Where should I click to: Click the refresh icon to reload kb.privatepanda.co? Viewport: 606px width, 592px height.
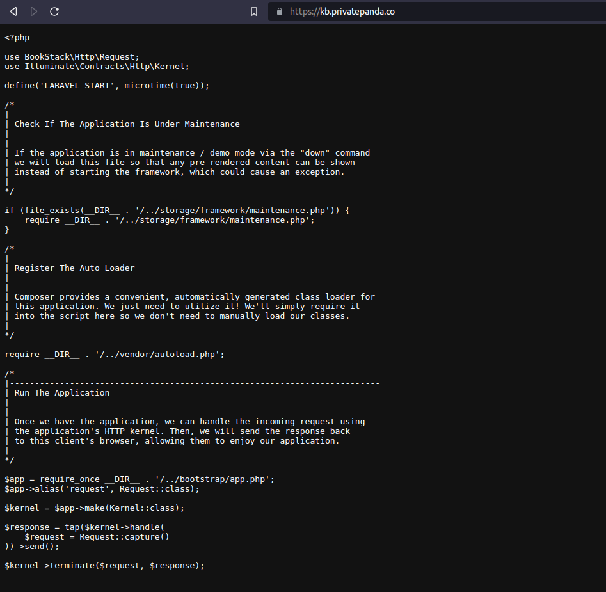(x=54, y=11)
